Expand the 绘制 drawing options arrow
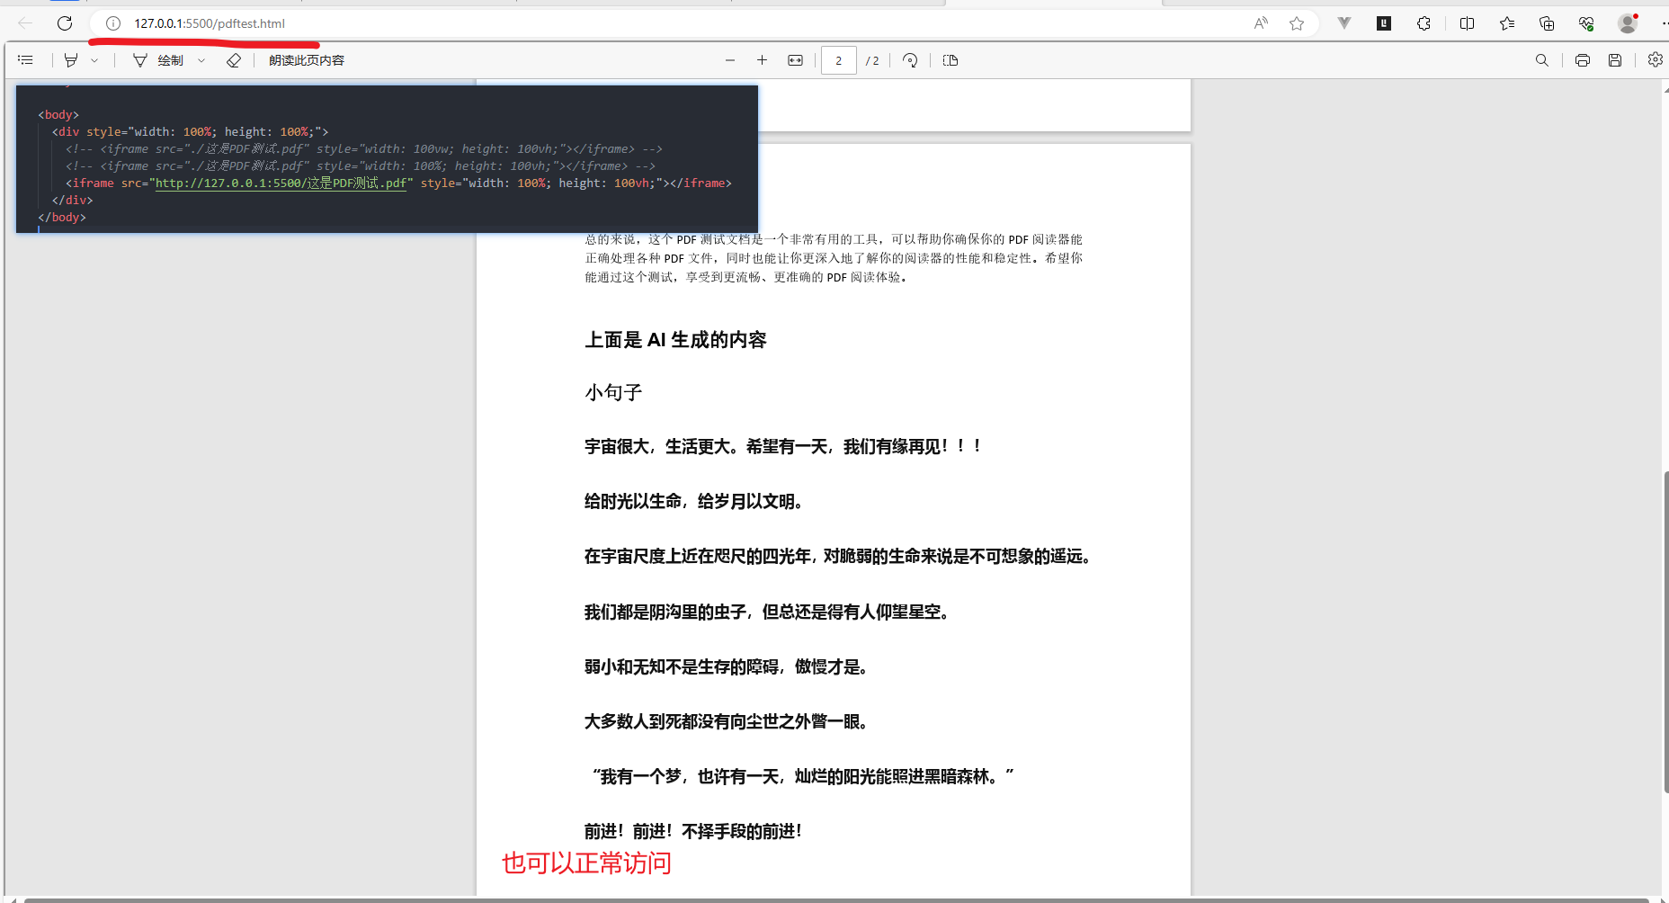Image resolution: width=1669 pixels, height=903 pixels. pos(201,60)
